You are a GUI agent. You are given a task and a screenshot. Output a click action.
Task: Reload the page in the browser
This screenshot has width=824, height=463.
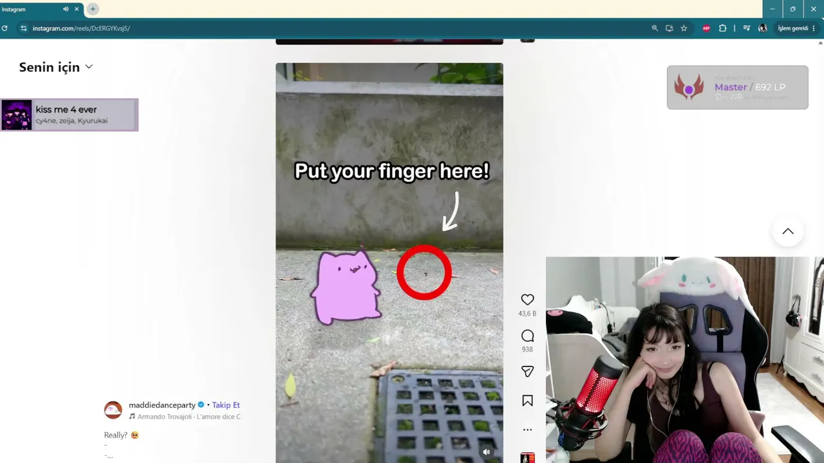point(5,28)
